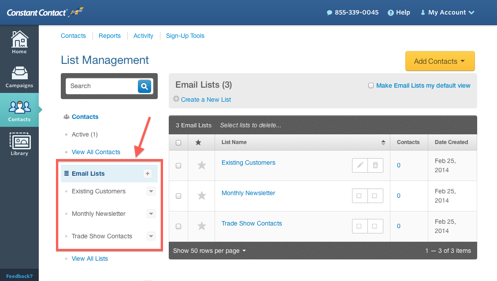Screen dimensions: 497x281
Task: Click the contact count for Existing Customers
Action: (x=398, y=165)
